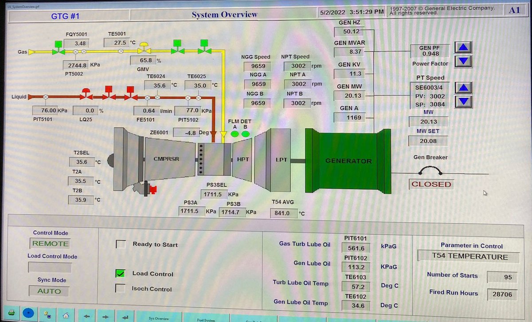
Task: Enable the Isoch Control checkbox
Action: tap(120, 289)
